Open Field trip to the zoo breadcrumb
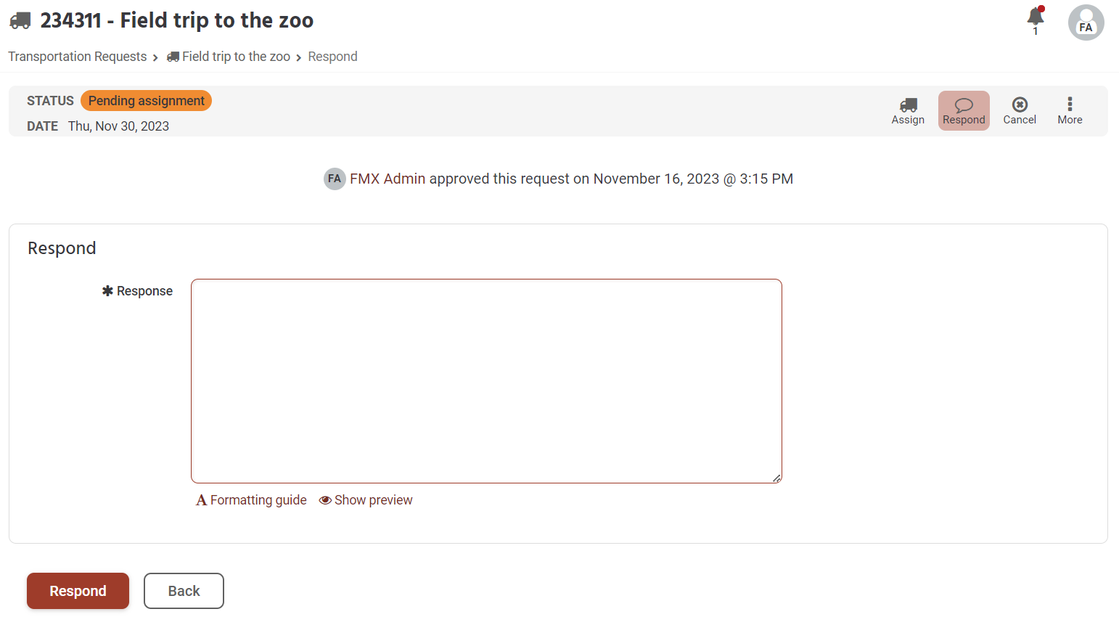Image resolution: width=1119 pixels, height=625 pixels. pyautogui.click(x=236, y=57)
